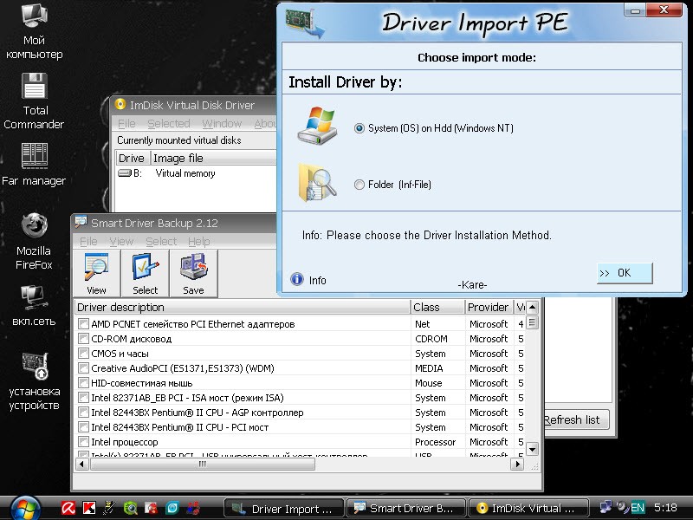Click the network computers tray icon

(606, 507)
